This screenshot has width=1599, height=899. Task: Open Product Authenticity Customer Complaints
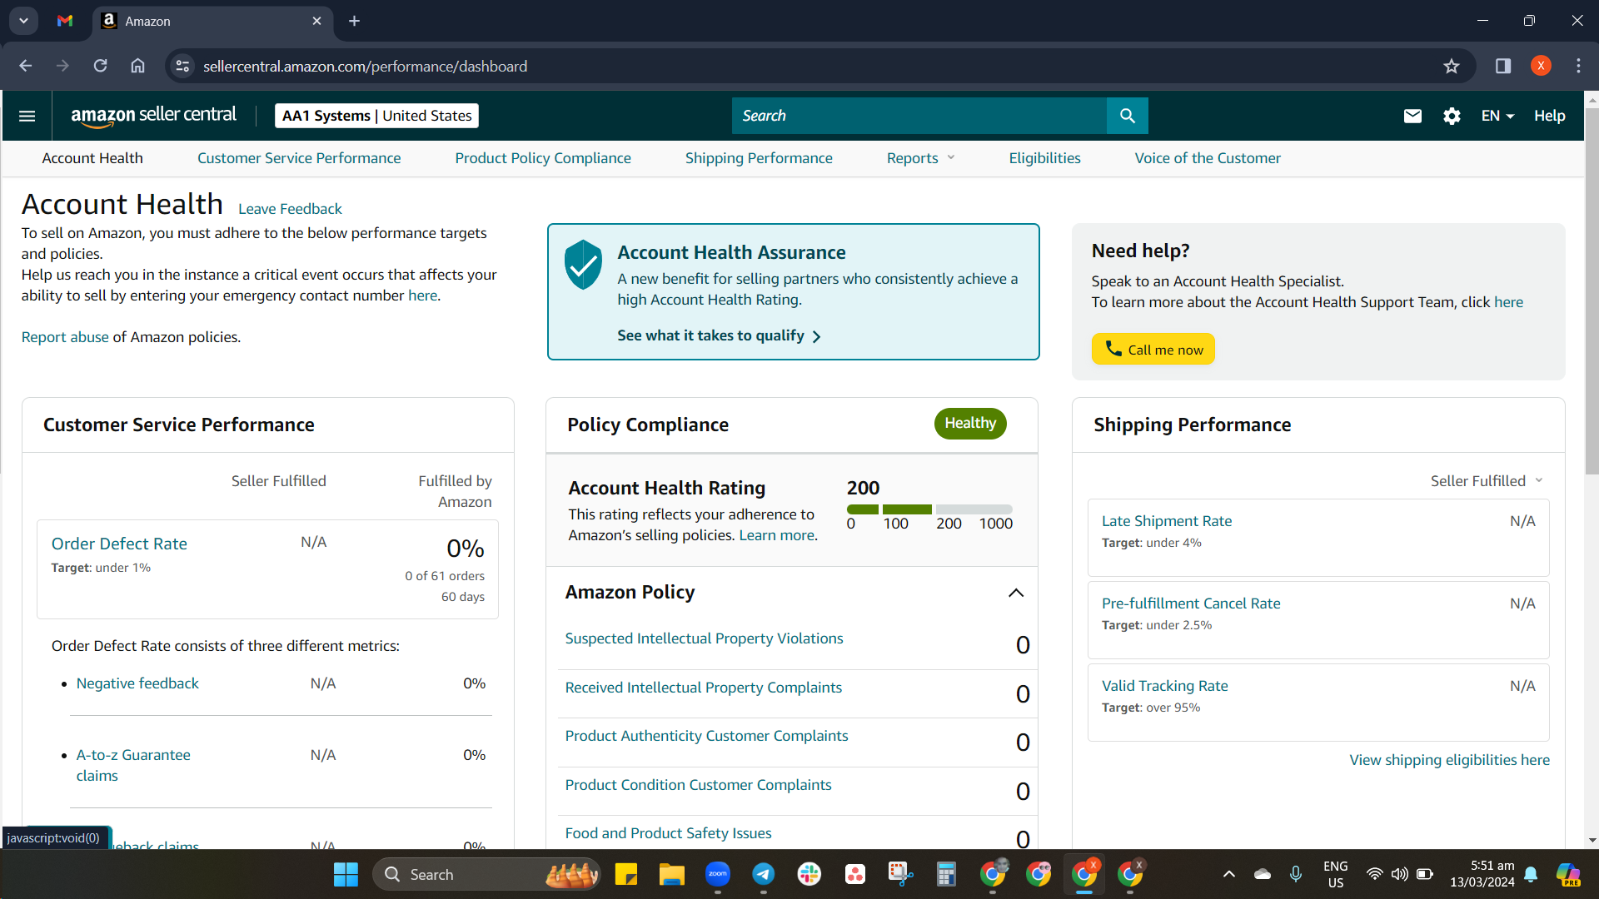coord(706,736)
